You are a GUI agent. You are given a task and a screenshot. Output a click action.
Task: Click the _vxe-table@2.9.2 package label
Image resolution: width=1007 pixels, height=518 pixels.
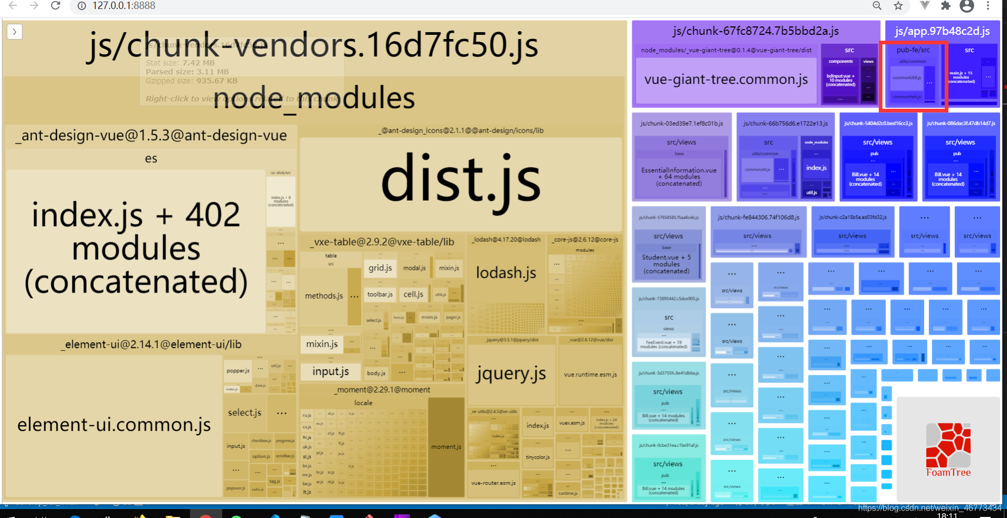coord(382,242)
